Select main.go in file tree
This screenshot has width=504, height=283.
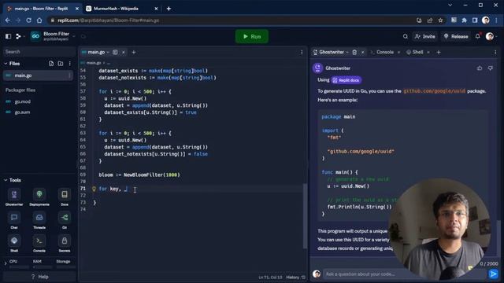point(38,75)
